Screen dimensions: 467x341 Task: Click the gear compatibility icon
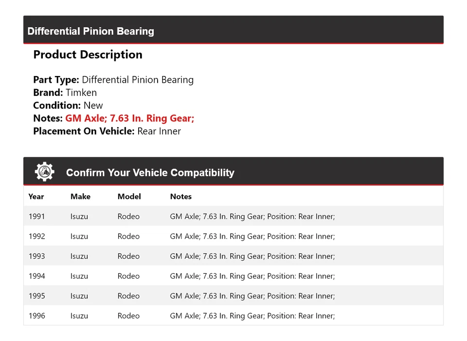pyautogui.click(x=44, y=172)
